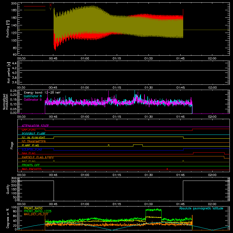233x233 pixels.
Task: Click the 'PARTICLE_FLAG' label
Action: pos(33,157)
